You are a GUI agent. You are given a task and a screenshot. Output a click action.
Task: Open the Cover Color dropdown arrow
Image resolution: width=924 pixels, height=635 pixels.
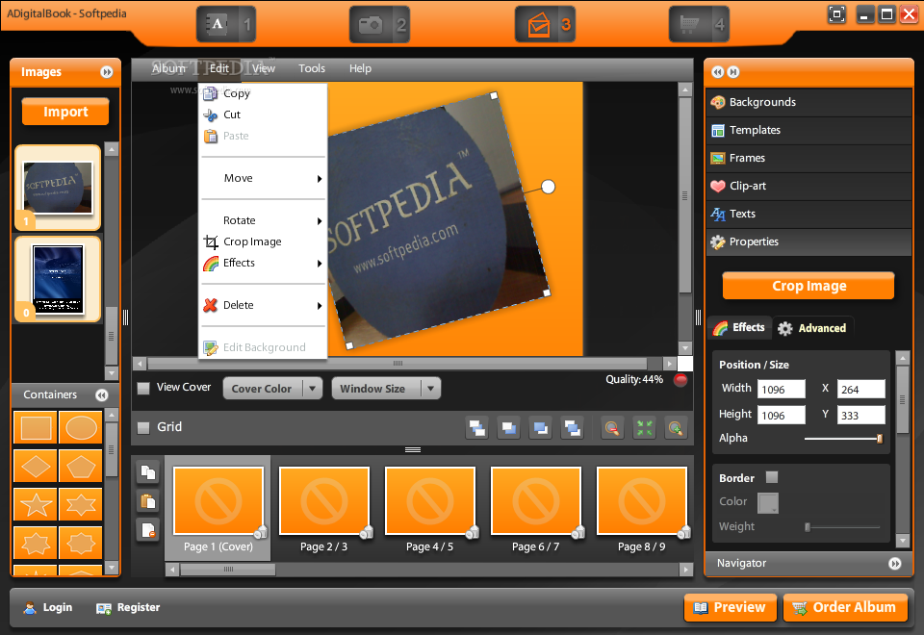click(312, 389)
